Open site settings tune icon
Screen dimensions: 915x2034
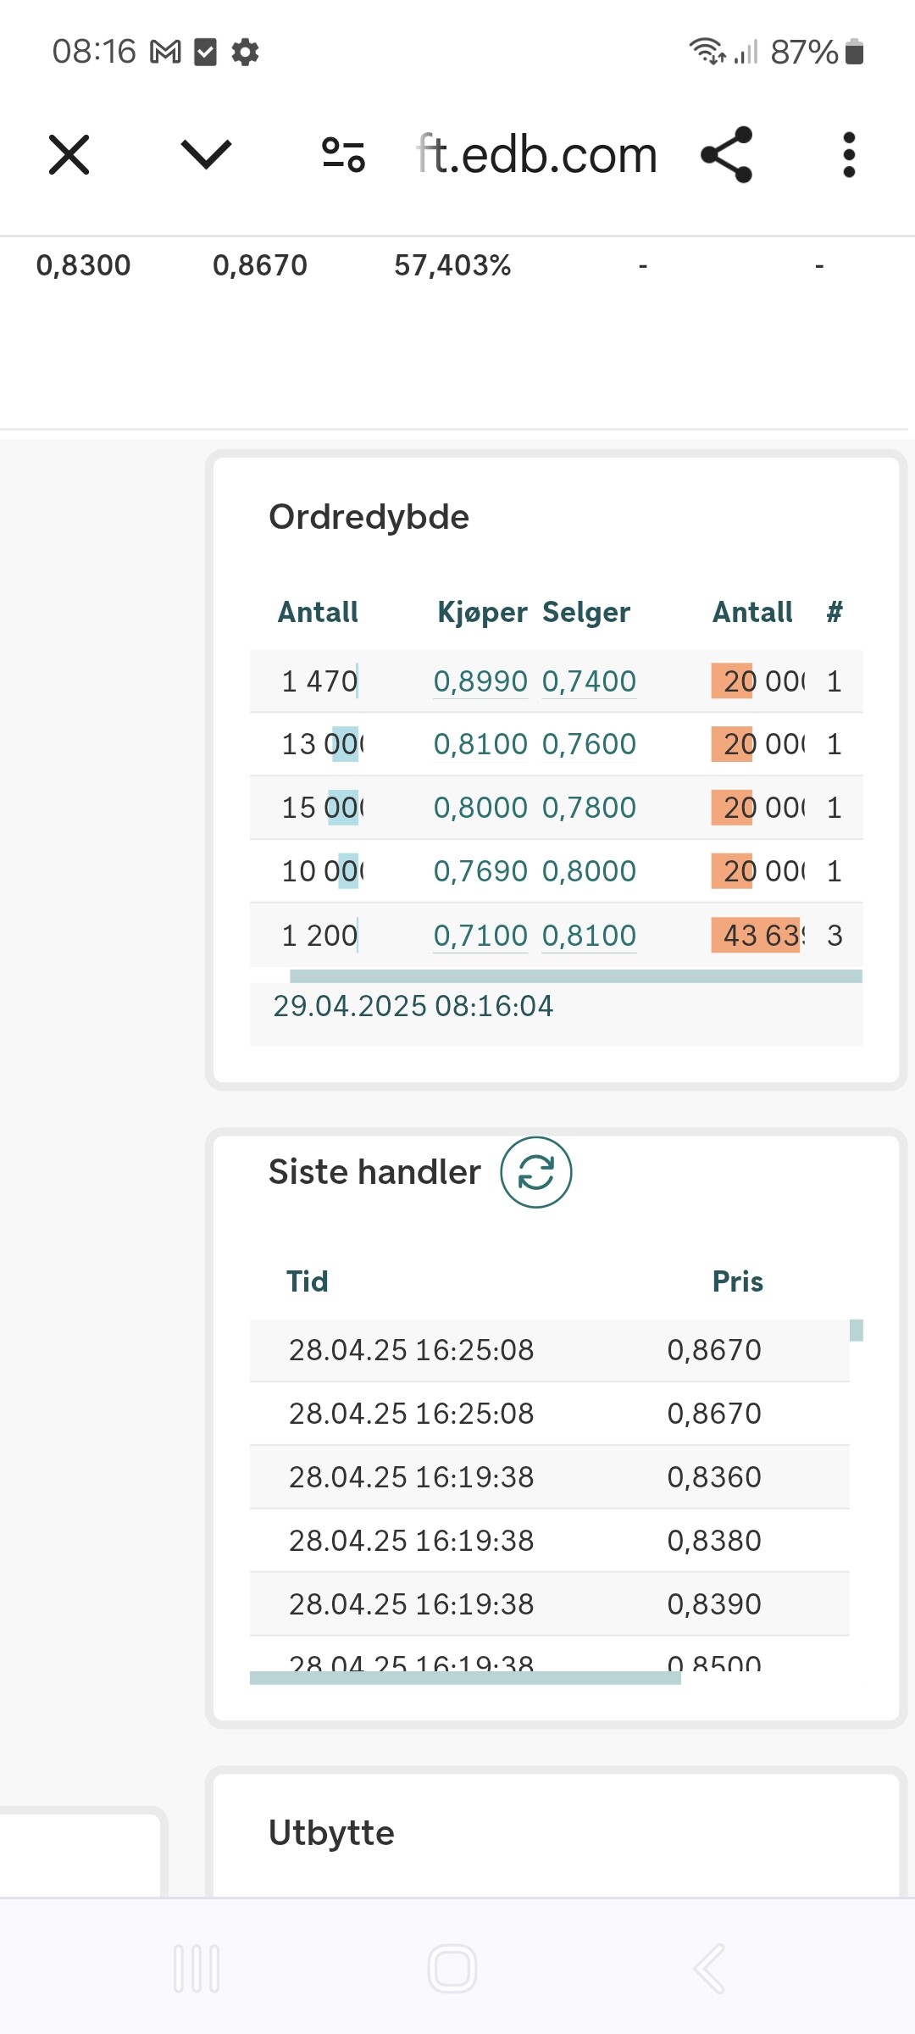[x=343, y=155]
